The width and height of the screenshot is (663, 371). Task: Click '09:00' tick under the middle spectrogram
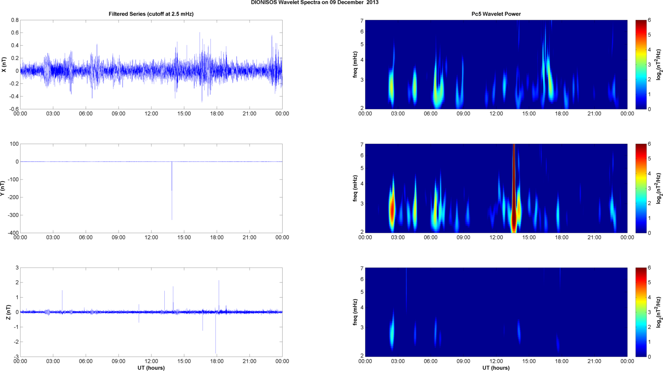coord(463,237)
